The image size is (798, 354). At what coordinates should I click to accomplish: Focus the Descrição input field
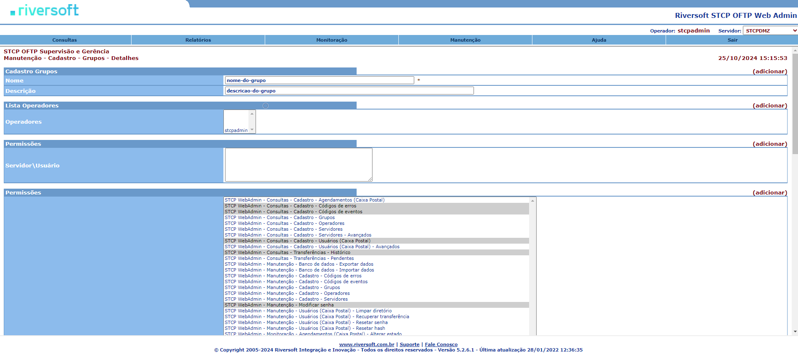[350, 91]
